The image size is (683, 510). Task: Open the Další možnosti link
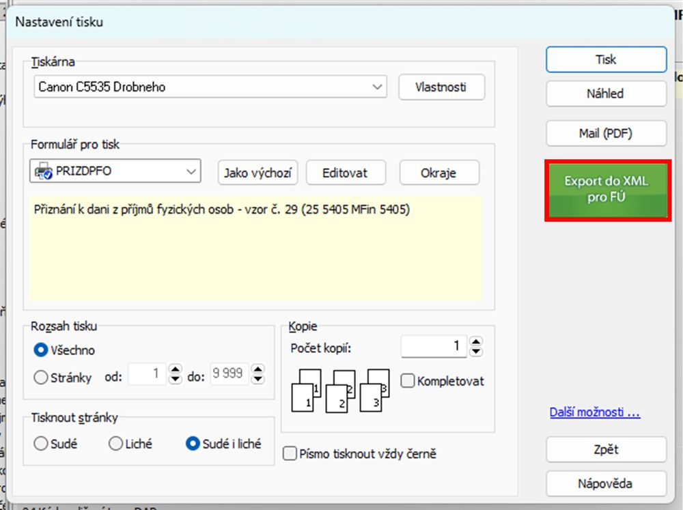coord(594,413)
